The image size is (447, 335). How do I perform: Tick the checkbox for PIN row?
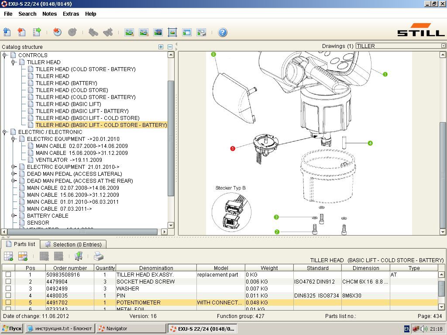[8, 295]
